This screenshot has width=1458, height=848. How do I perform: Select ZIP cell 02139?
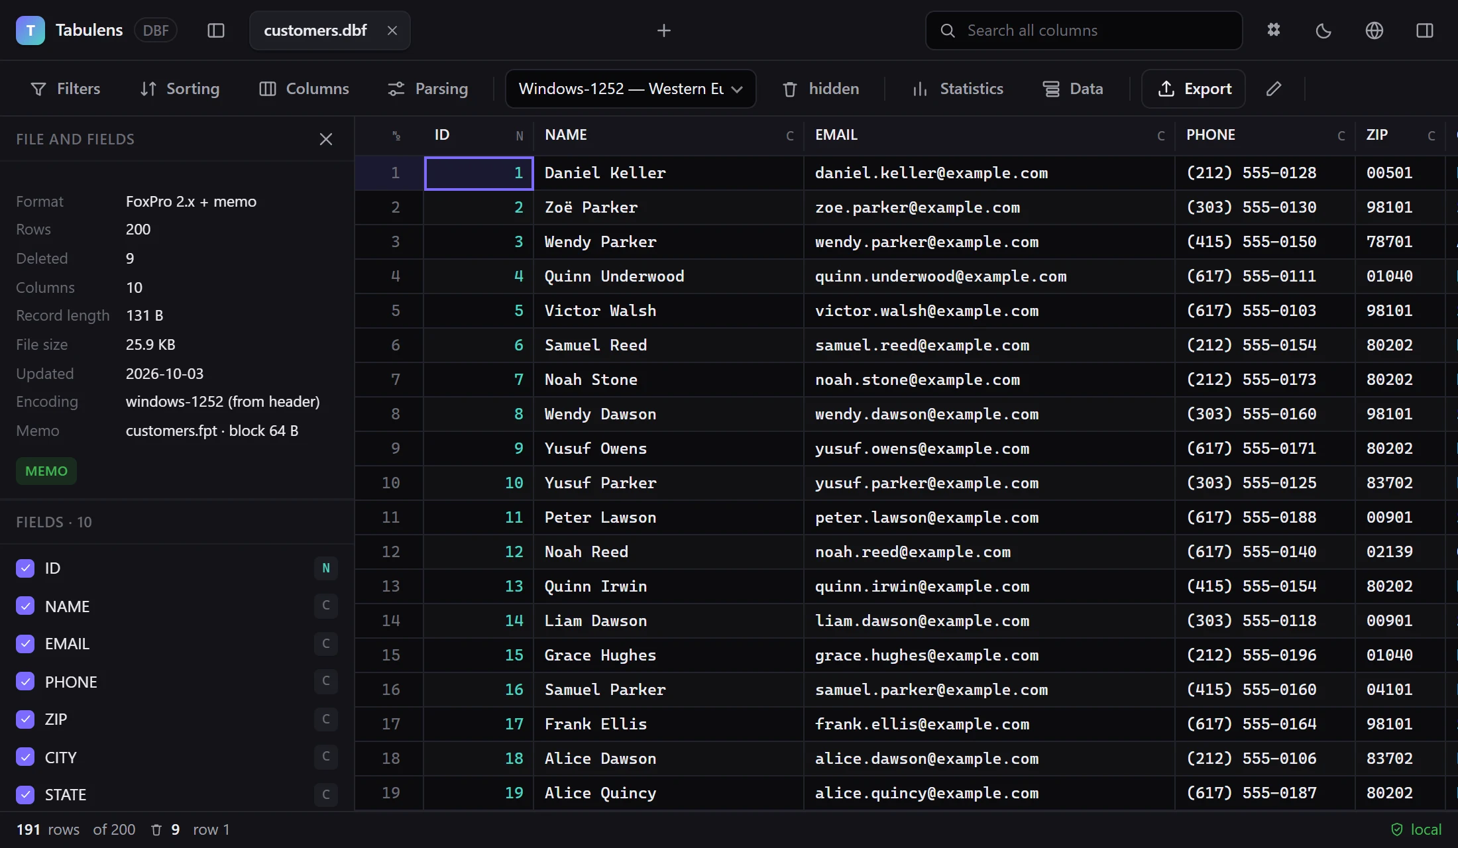pos(1400,552)
